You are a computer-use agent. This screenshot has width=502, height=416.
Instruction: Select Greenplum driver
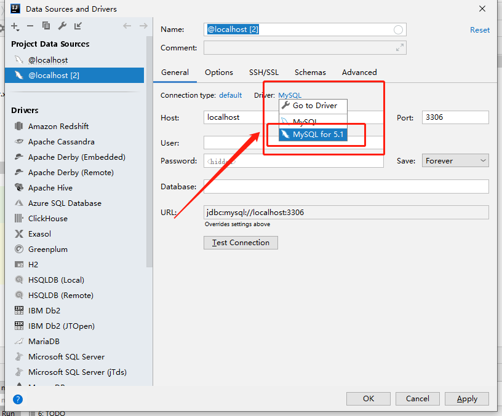48,249
